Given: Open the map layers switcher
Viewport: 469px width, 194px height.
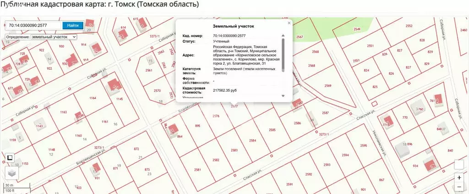Looking at the screenshot, I should [12, 173].
